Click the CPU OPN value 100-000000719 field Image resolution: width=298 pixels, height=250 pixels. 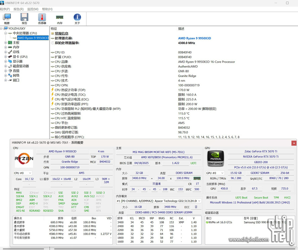pos(70,167)
